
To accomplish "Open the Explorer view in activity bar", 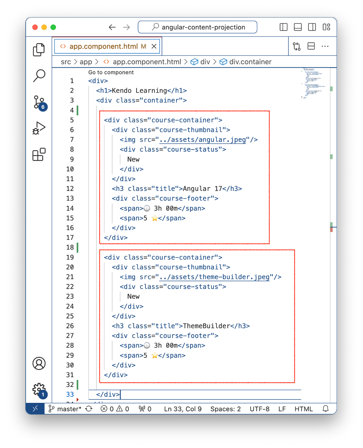I will (39, 50).
